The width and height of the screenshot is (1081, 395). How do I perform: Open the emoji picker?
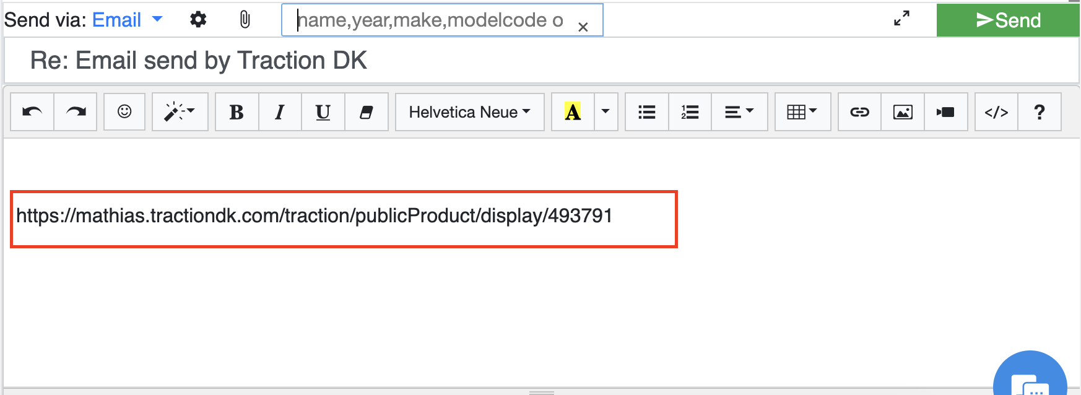pyautogui.click(x=124, y=112)
